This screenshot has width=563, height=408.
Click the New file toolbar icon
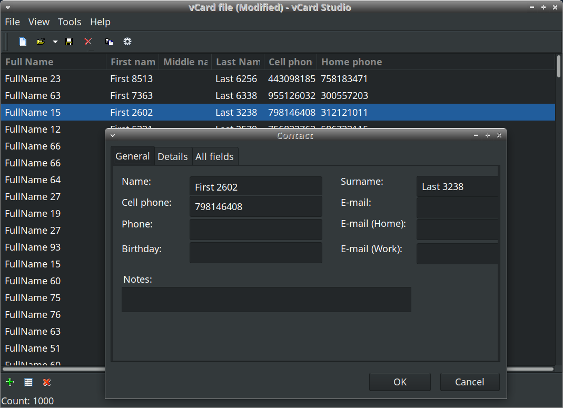[x=23, y=42]
